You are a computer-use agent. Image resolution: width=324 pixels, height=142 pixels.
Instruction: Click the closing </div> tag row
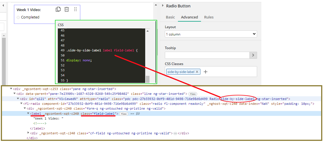pyautogui.click(x=31, y=138)
